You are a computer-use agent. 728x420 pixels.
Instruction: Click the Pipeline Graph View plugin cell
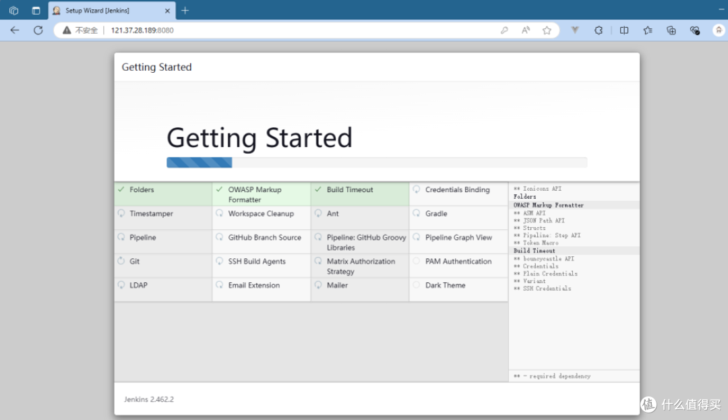[459, 242]
